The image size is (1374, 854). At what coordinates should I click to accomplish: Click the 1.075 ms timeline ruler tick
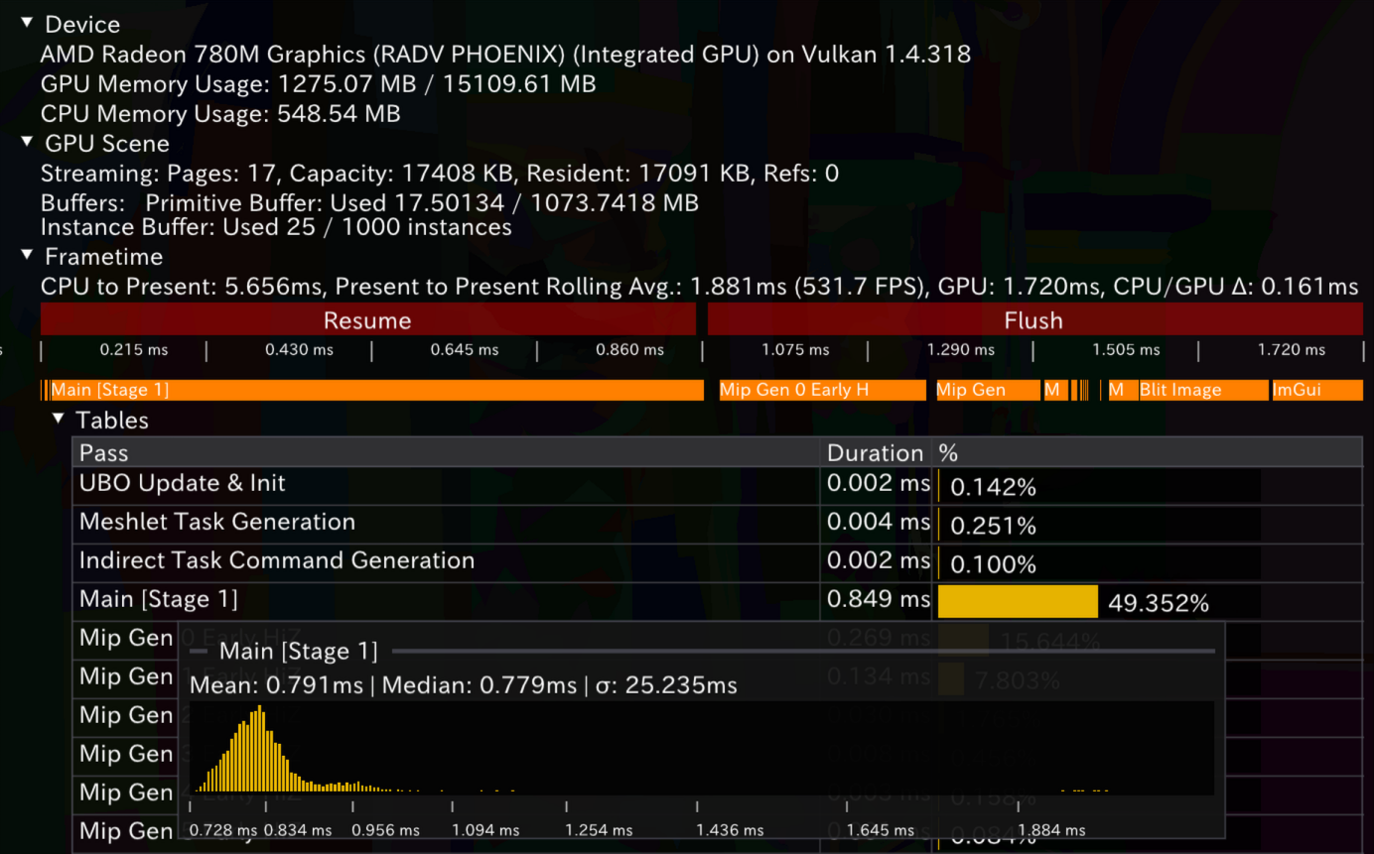point(795,350)
